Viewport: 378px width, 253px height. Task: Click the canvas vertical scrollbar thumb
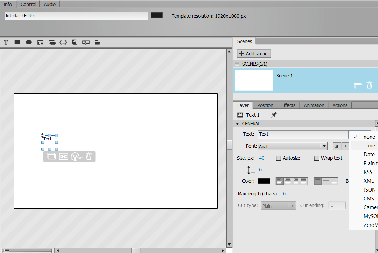[229, 145]
